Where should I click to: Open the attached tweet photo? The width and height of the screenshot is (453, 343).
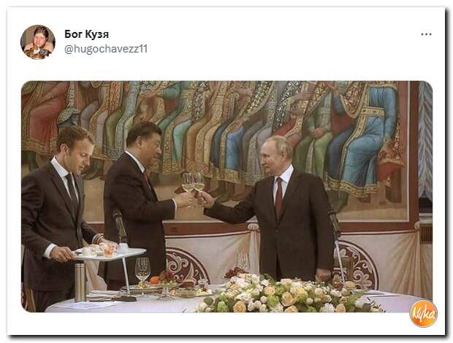226,196
